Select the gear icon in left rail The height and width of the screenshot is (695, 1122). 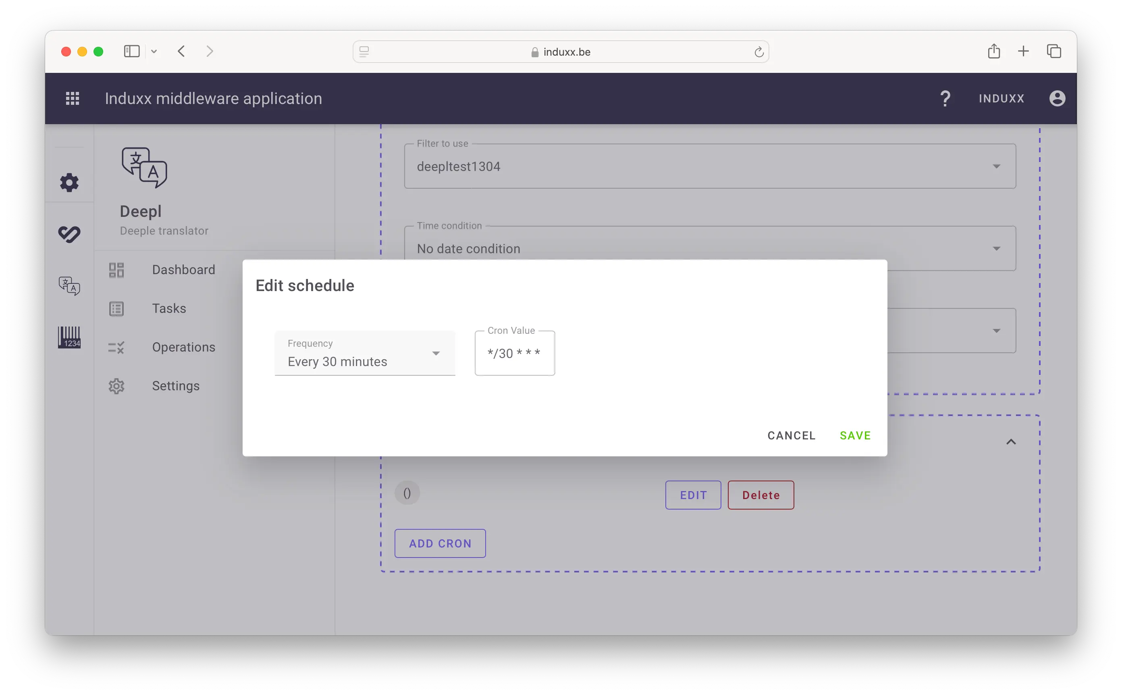69,183
